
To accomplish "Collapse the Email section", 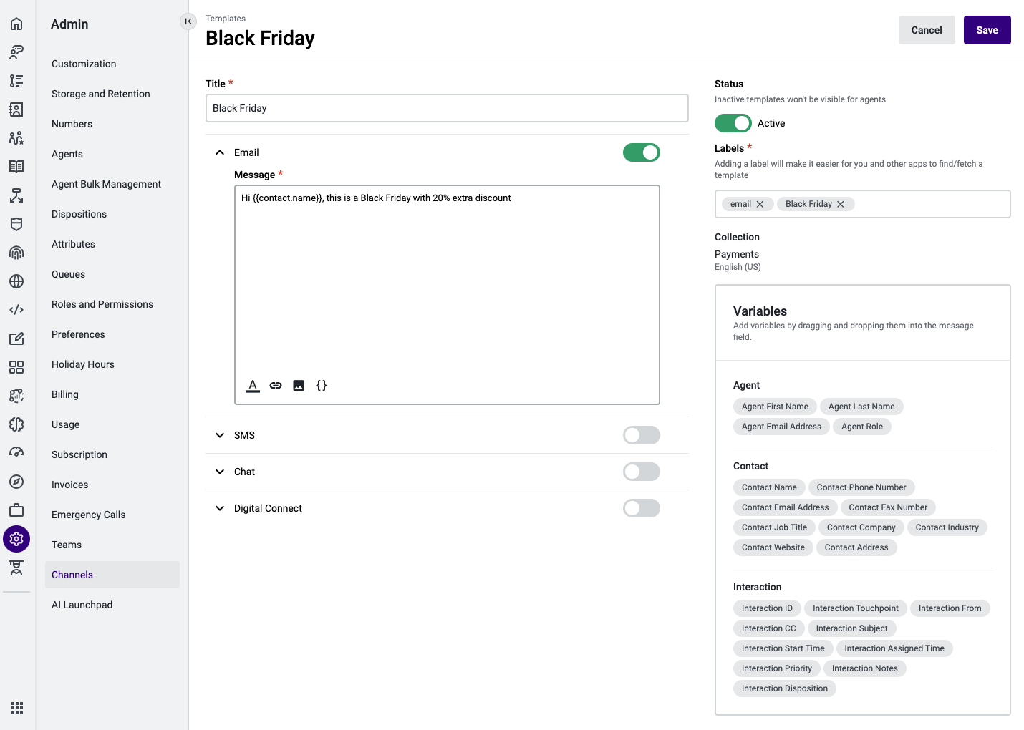I will tap(220, 152).
